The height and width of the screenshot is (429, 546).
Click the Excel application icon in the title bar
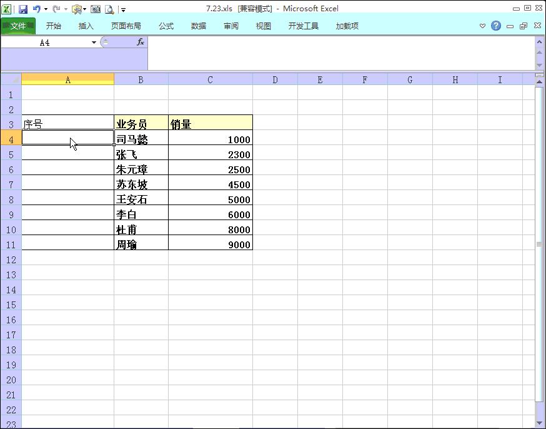click(6, 9)
